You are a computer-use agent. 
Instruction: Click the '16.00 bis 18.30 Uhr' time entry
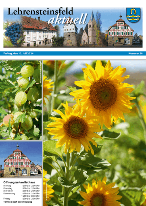[30, 196]
